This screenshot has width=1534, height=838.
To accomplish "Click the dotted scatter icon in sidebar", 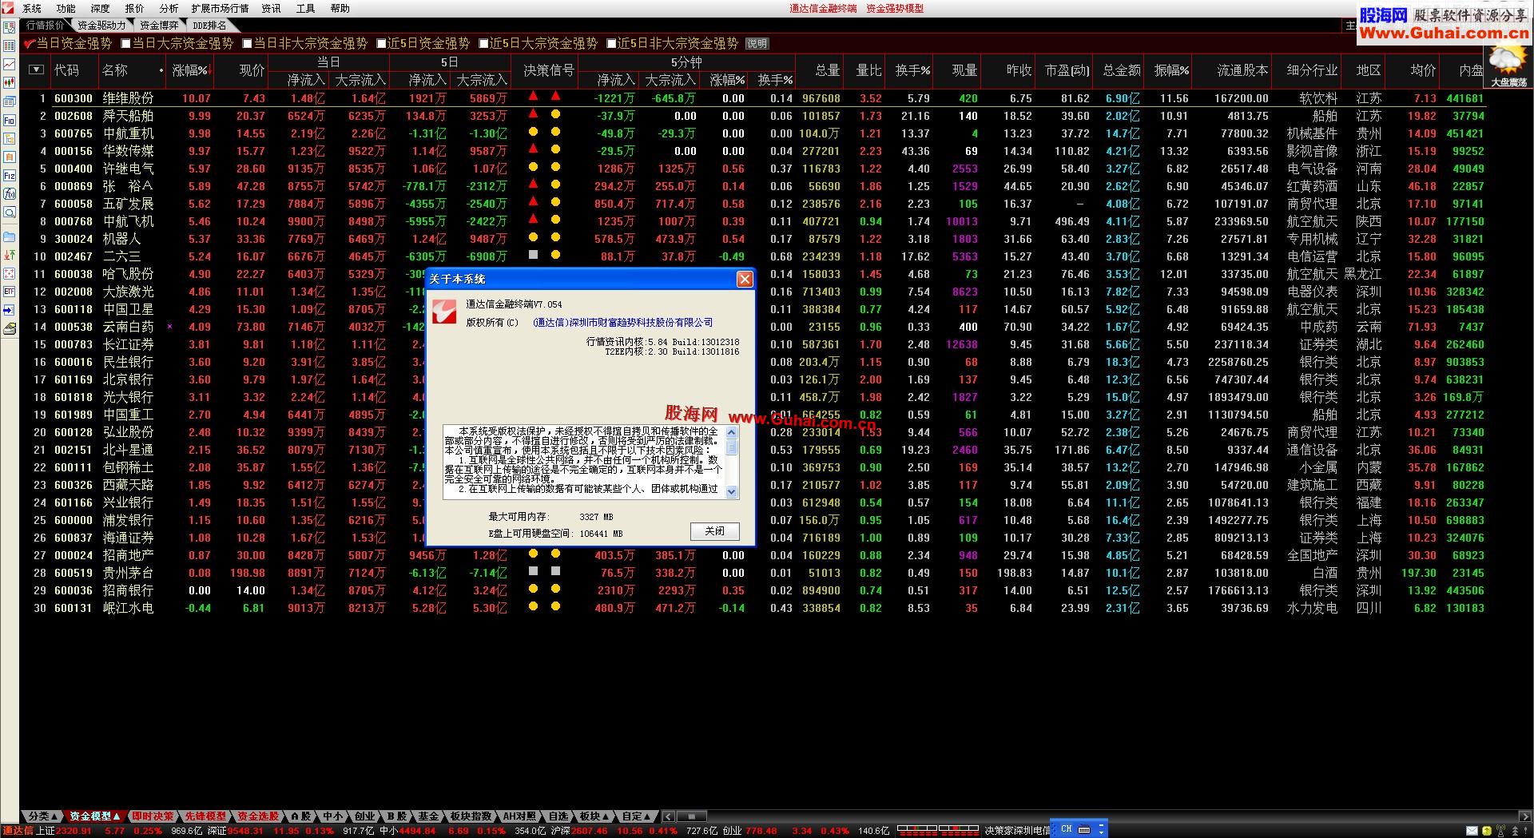I will (10, 273).
